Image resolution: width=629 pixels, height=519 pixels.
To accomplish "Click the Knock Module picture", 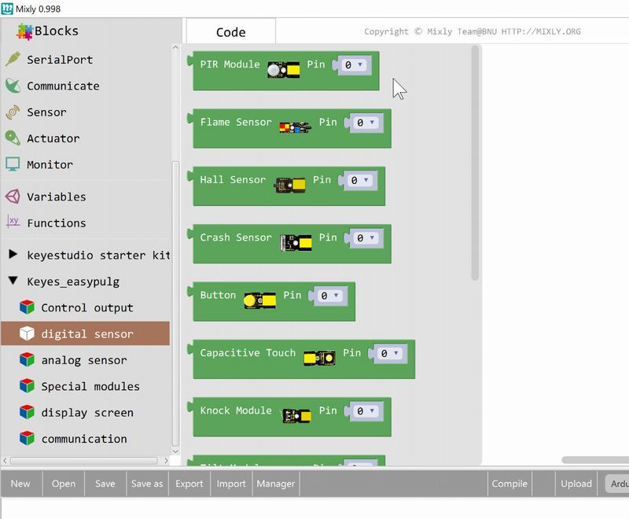I will click(296, 416).
